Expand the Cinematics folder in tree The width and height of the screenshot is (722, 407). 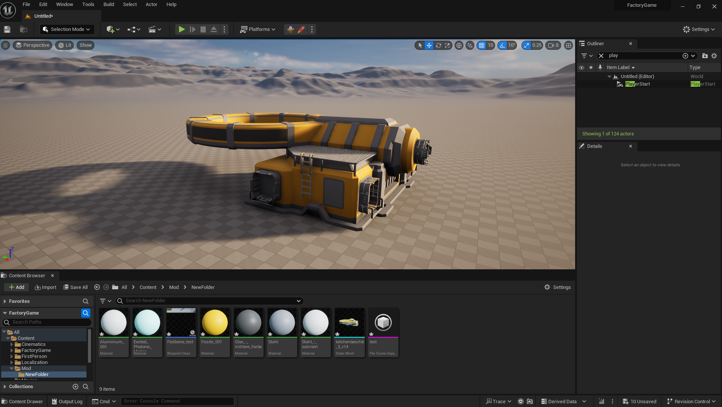[12, 344]
